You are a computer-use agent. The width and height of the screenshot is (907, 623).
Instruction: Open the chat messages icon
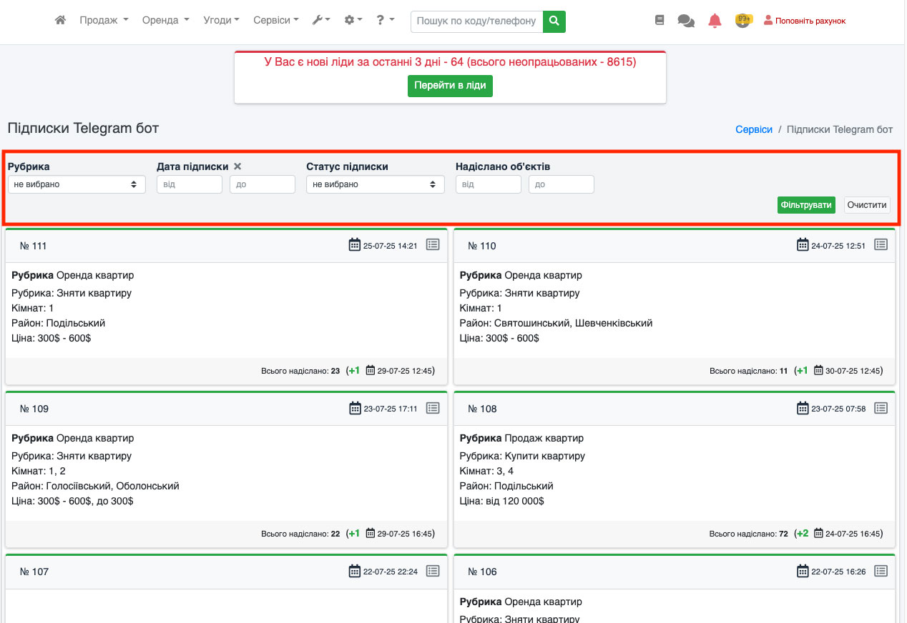(x=686, y=21)
